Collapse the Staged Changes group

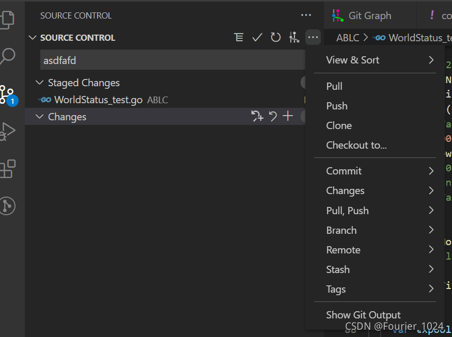point(39,83)
